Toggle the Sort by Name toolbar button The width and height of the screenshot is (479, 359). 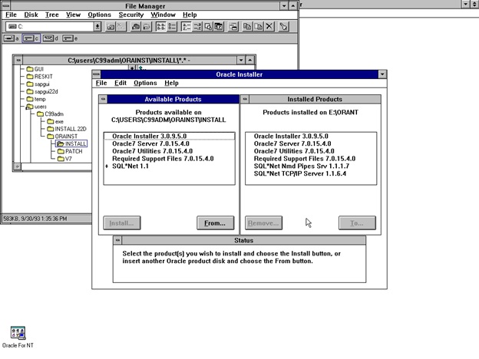click(x=187, y=27)
